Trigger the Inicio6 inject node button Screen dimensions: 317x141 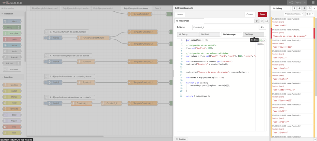(x=46, y=103)
